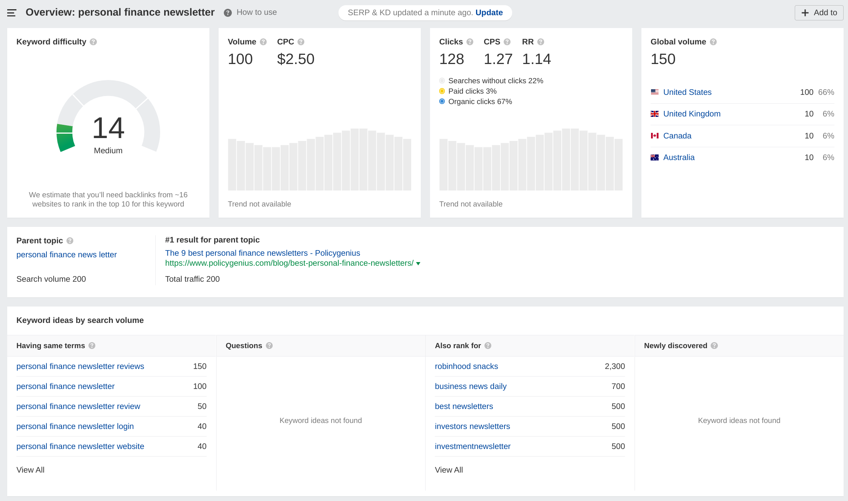This screenshot has height=501, width=848.
Task: Expand the policygenius URL dropdown arrow
Action: tap(418, 264)
